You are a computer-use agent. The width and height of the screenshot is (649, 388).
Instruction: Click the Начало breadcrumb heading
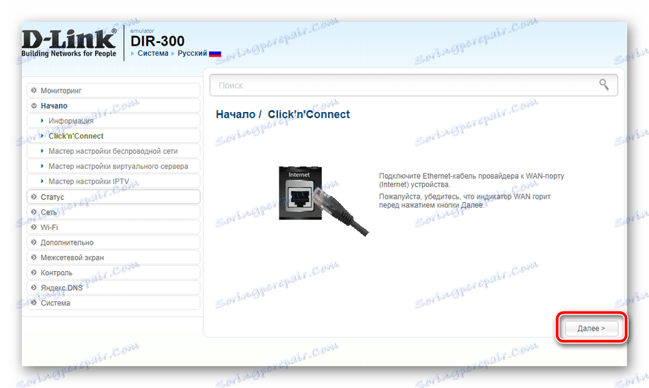tap(236, 114)
